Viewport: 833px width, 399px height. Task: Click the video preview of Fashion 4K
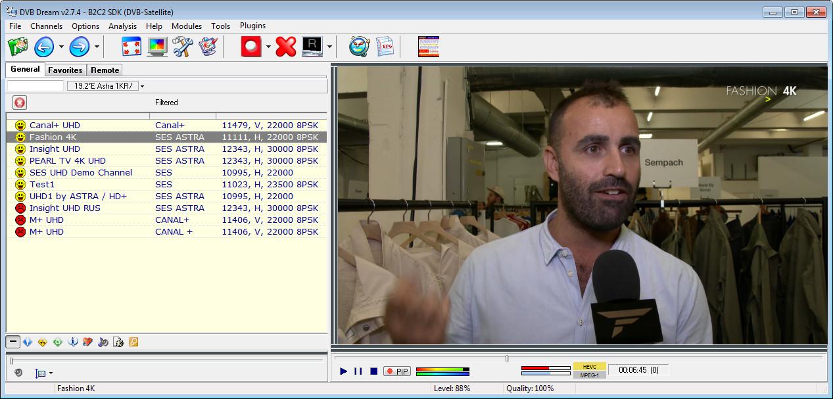tap(583, 205)
